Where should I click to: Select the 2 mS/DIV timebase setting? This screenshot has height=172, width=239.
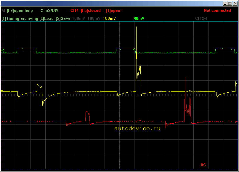[x=49, y=11]
